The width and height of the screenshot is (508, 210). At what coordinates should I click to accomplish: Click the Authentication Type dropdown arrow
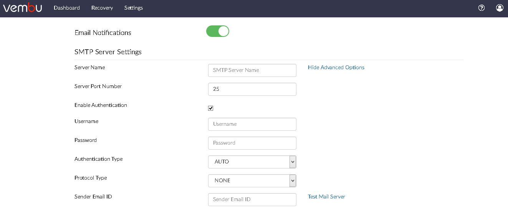point(293,162)
